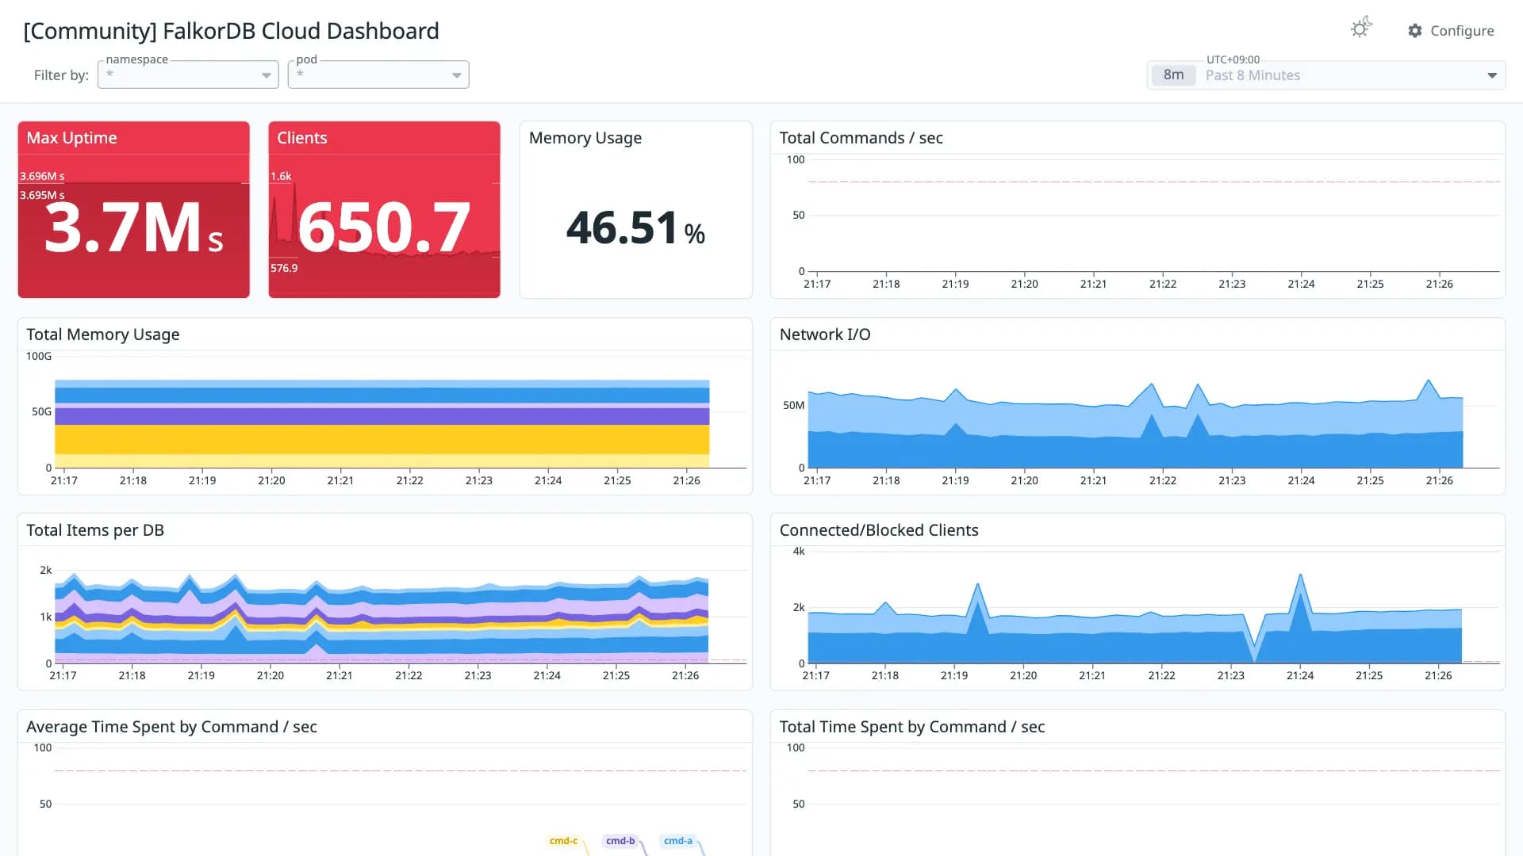Screen dimensions: 1523x856
Task: Click the time range dropdown arrow
Action: [x=1491, y=75]
